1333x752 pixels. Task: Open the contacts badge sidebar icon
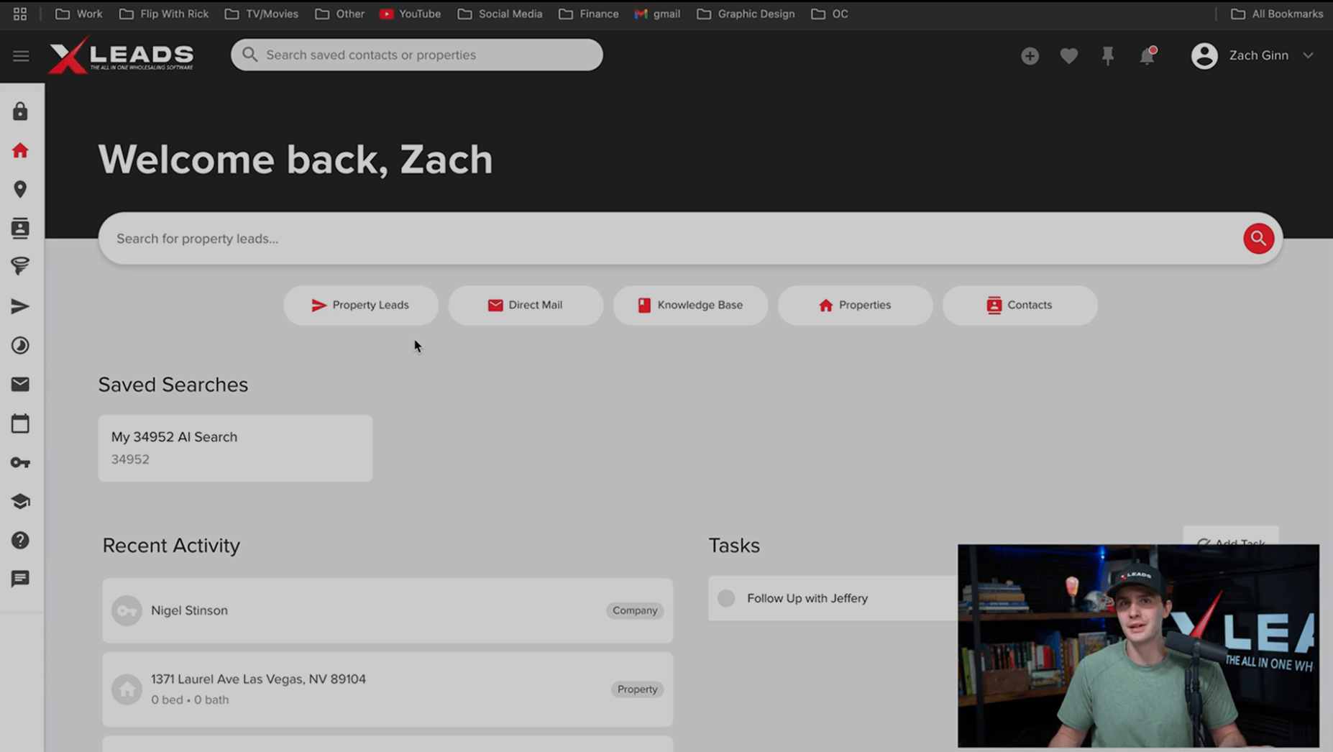click(x=20, y=228)
